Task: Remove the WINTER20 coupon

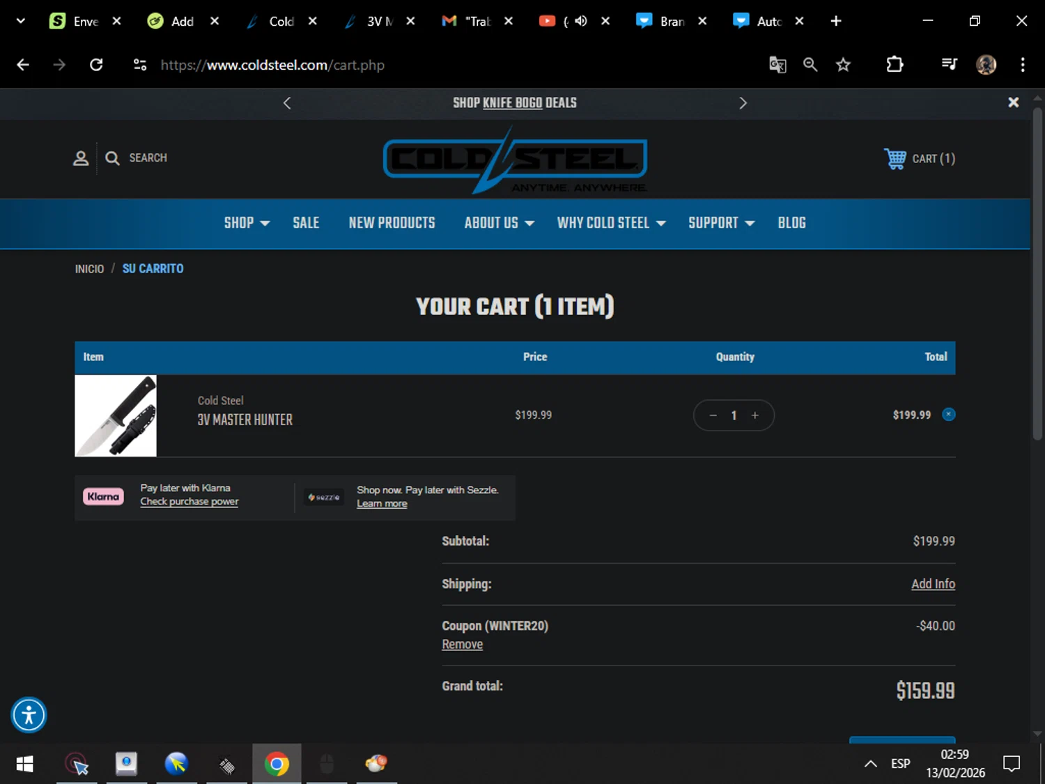Action: coord(462,645)
